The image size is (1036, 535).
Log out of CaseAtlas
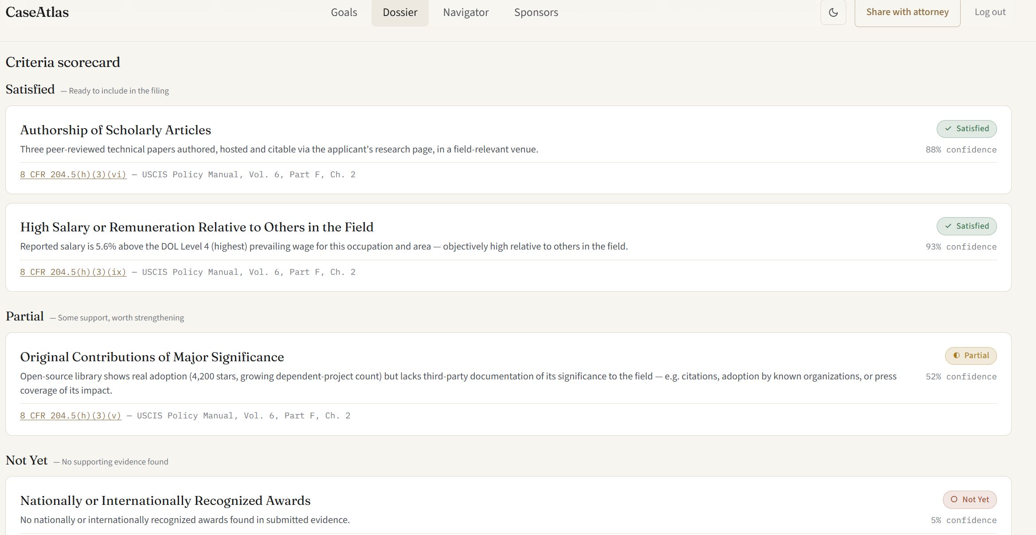tap(990, 12)
